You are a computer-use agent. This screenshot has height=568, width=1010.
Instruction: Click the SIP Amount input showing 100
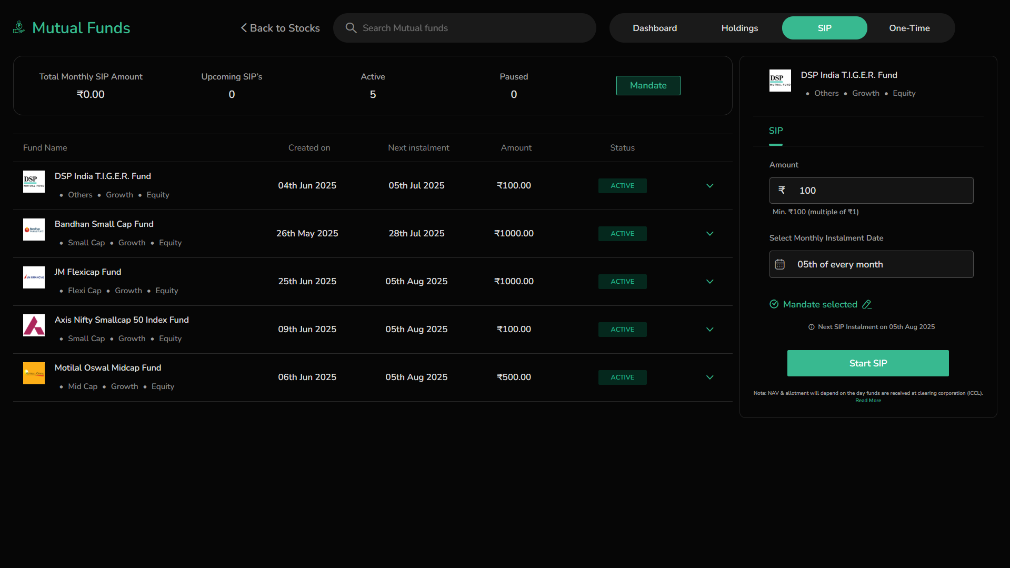(x=871, y=191)
